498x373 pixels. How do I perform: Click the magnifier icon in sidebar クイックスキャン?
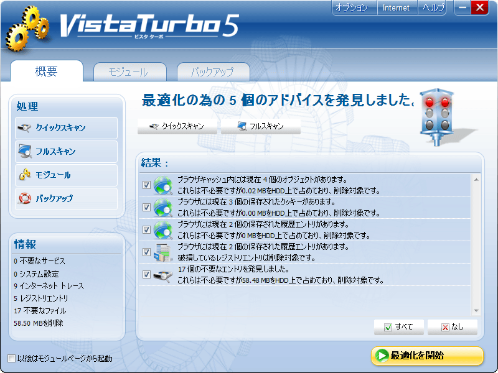pyautogui.click(x=24, y=128)
